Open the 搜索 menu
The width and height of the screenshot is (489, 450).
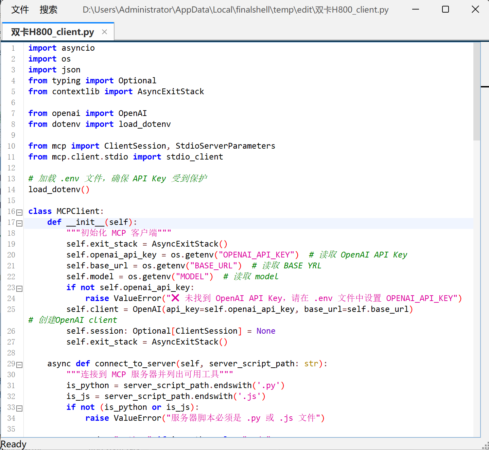coord(49,10)
